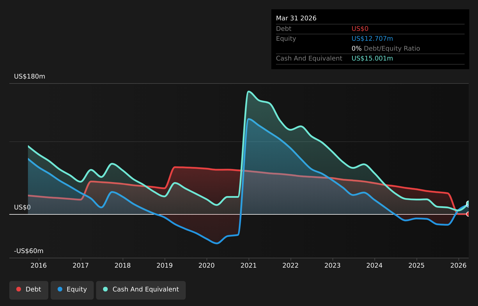The height and width of the screenshot is (306, 478).
Task: Click the teal Cash And Equivalent legend dot
Action: pos(105,289)
